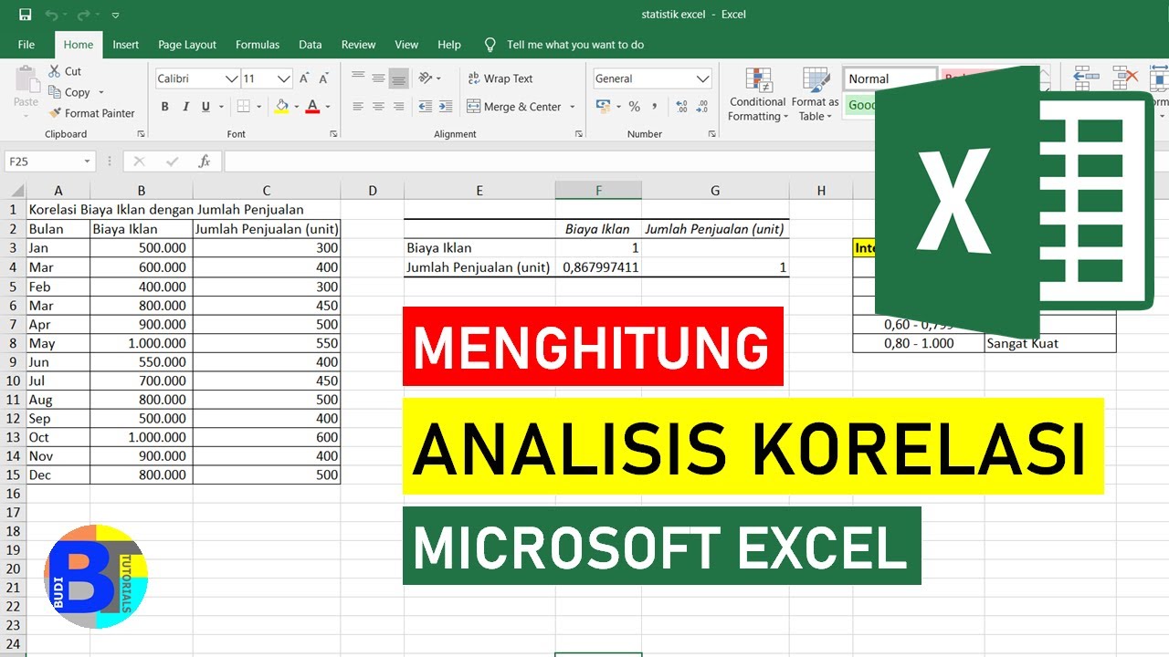Click the Undo arrow in quick access toolbar

pos(51,15)
